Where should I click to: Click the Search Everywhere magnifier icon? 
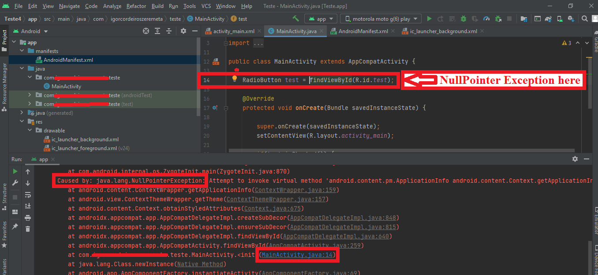pos(584,19)
